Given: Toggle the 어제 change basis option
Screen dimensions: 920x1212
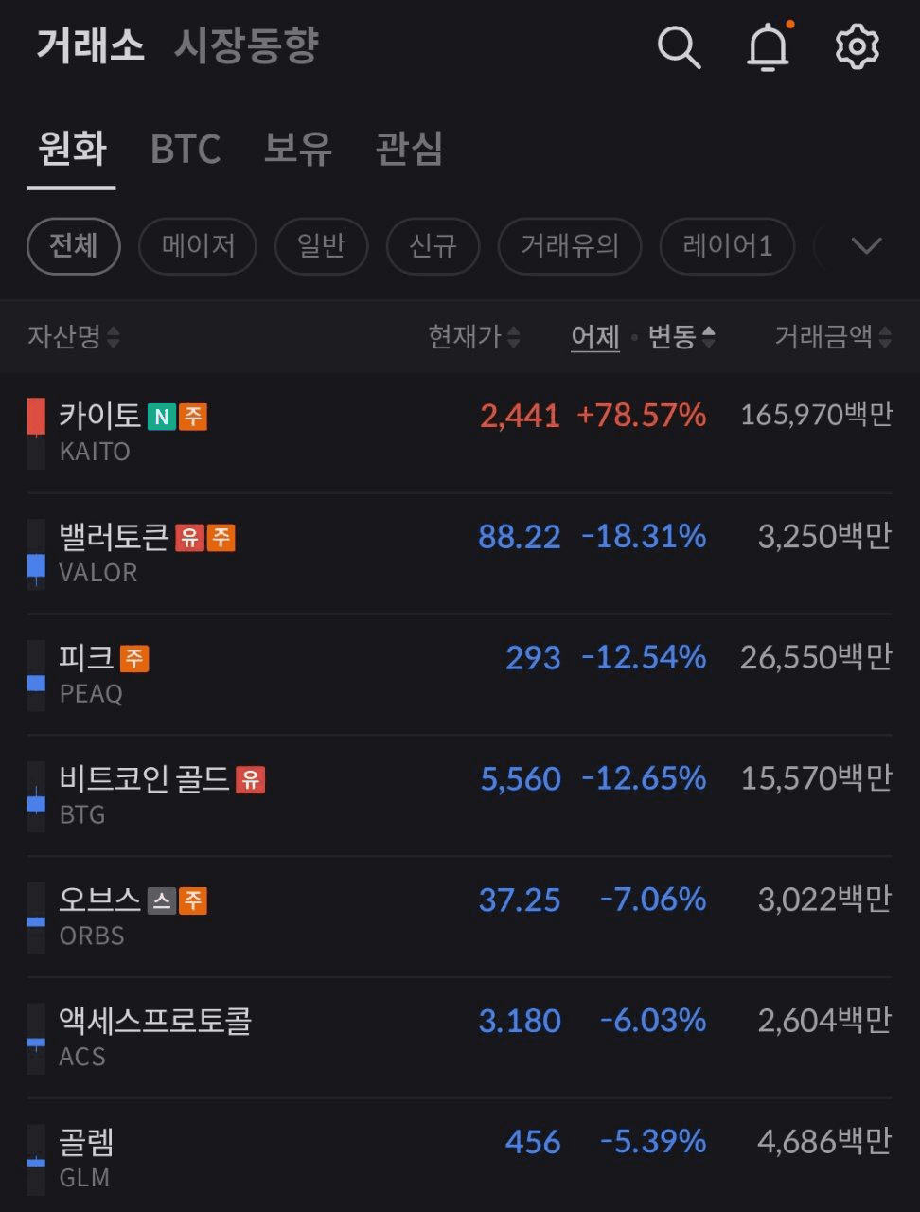Looking at the screenshot, I should [x=594, y=336].
